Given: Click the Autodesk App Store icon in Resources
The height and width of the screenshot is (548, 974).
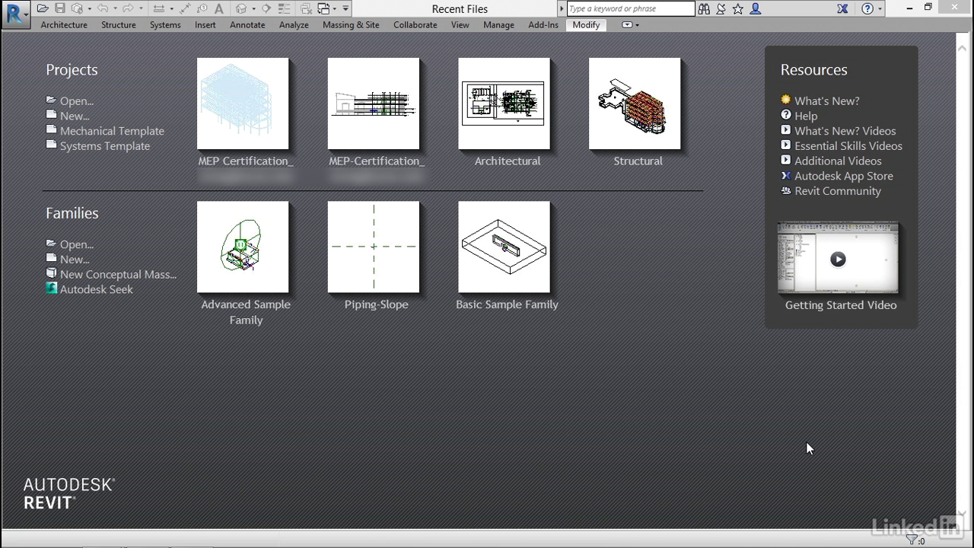Looking at the screenshot, I should [786, 175].
